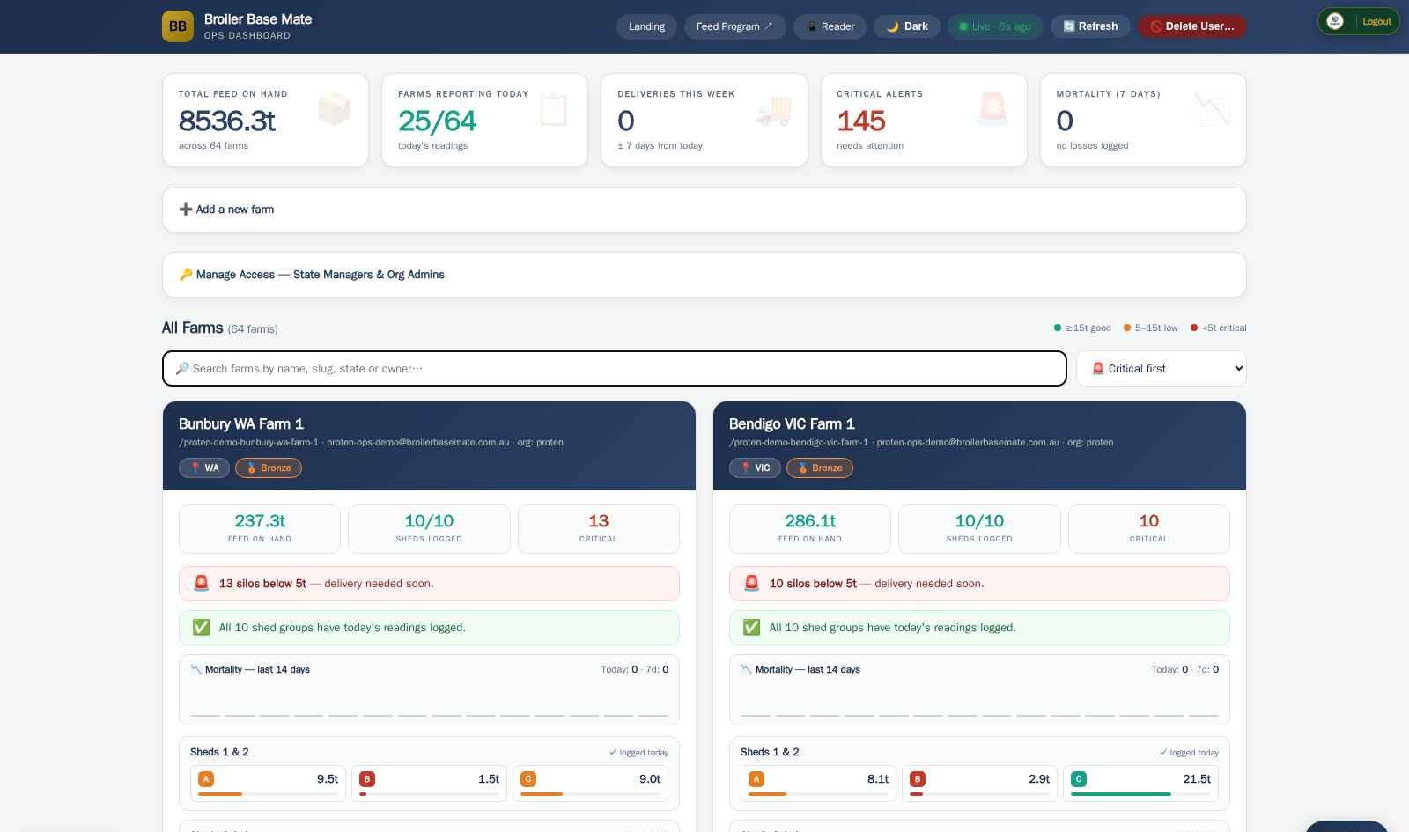Viewport: 1409px width, 832px height.
Task: Click the siren icon in Critical Alerts card
Action: point(992,109)
